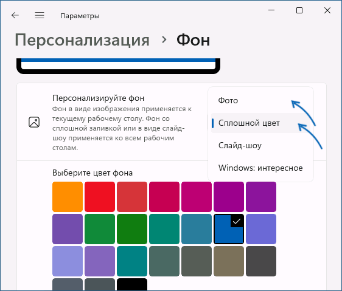The height and width of the screenshot is (291, 342).
Task: Select the orchid purple swatch left of violet
Action: coord(229,197)
